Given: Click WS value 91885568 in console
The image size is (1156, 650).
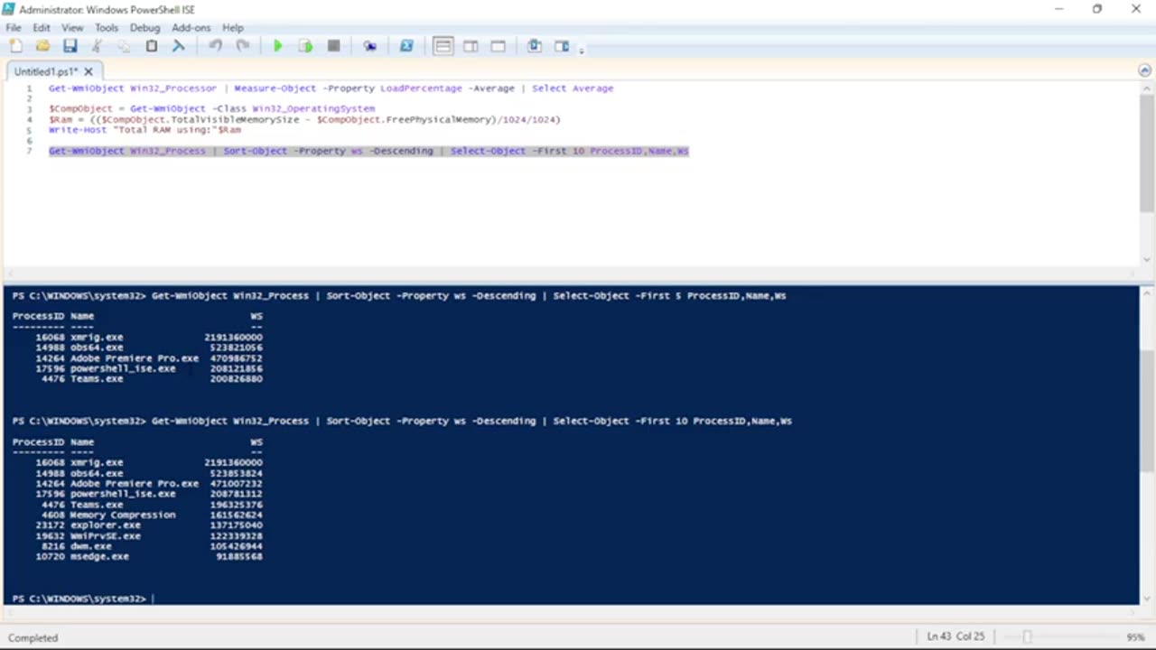Looking at the screenshot, I should coord(239,557).
